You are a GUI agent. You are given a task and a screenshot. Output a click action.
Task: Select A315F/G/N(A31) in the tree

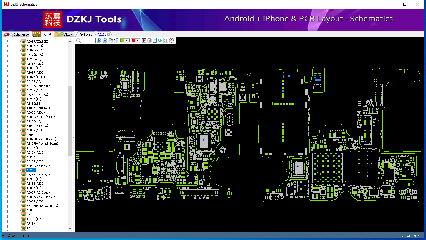click(x=38, y=86)
